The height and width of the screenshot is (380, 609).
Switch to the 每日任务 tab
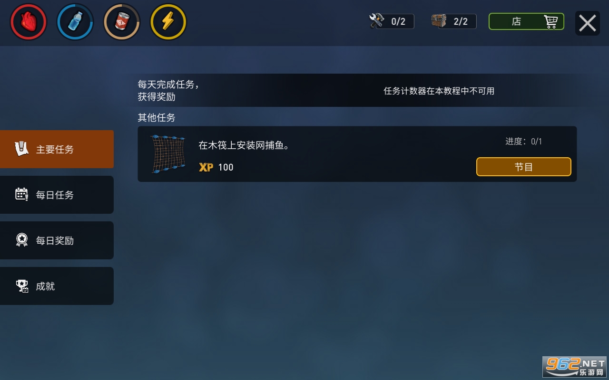57,195
